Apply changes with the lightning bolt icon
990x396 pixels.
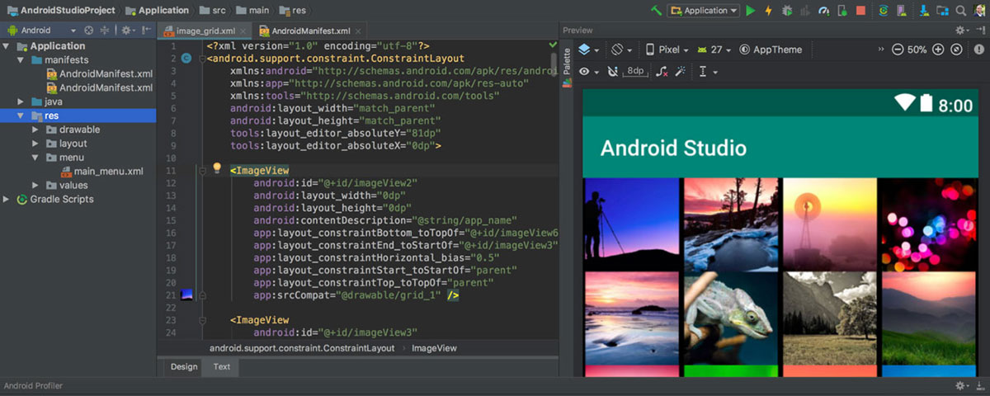768,11
